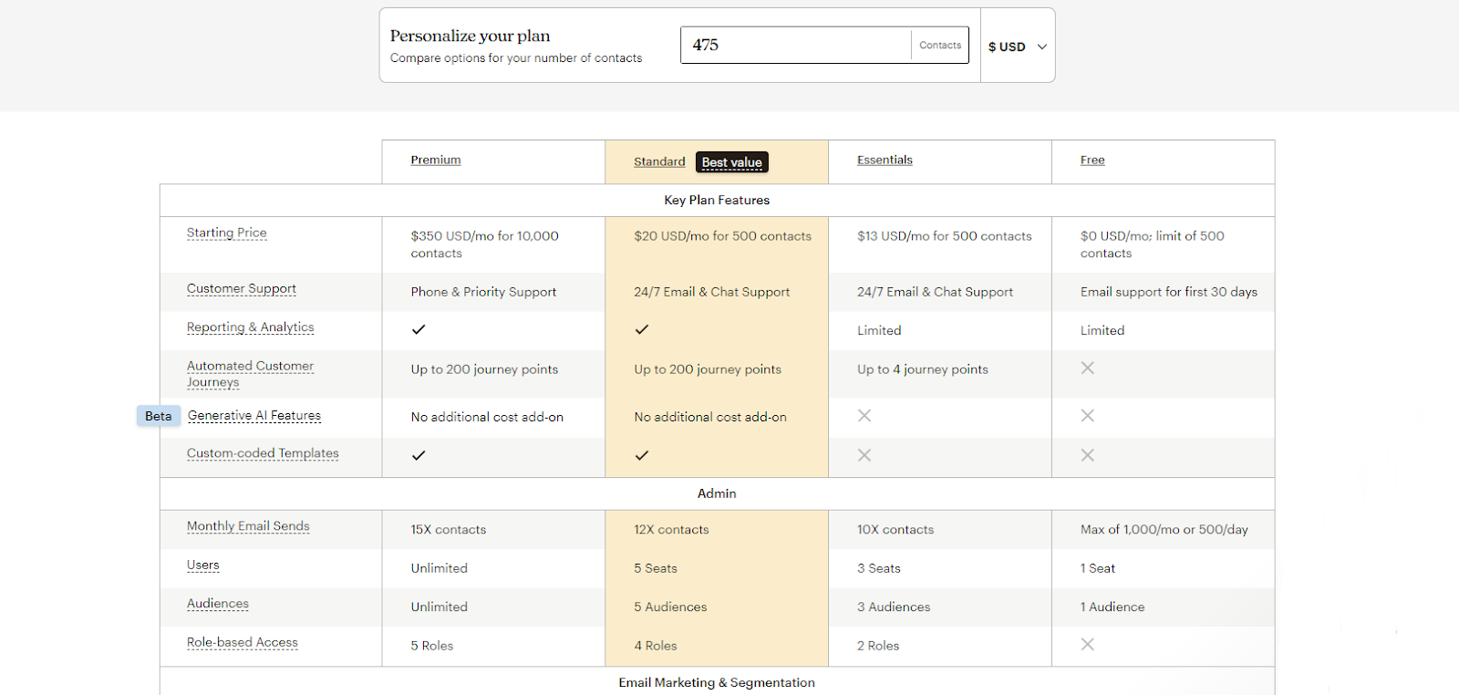Switch to the Premium plan column
The height and width of the screenshot is (695, 1459).
click(x=435, y=160)
